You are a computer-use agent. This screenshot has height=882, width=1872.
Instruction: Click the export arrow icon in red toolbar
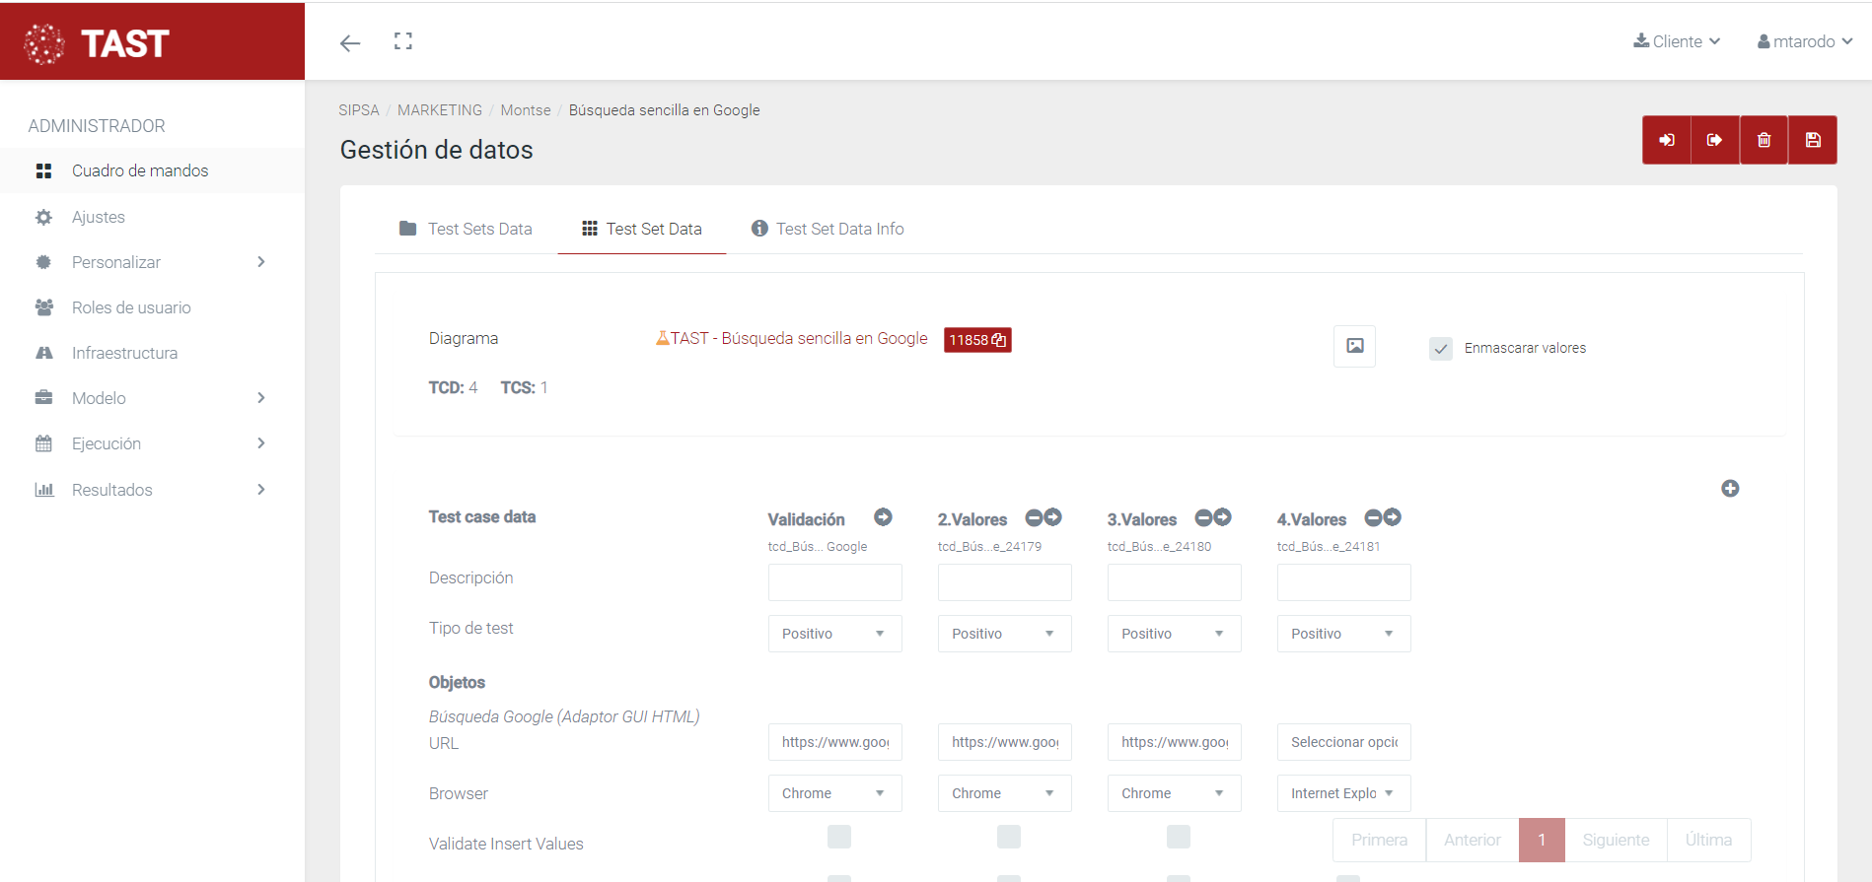click(1714, 140)
